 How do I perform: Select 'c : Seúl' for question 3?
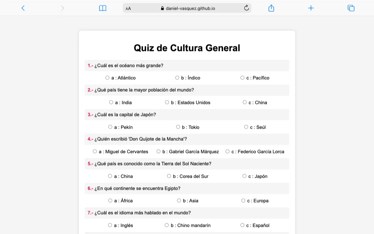click(x=246, y=127)
